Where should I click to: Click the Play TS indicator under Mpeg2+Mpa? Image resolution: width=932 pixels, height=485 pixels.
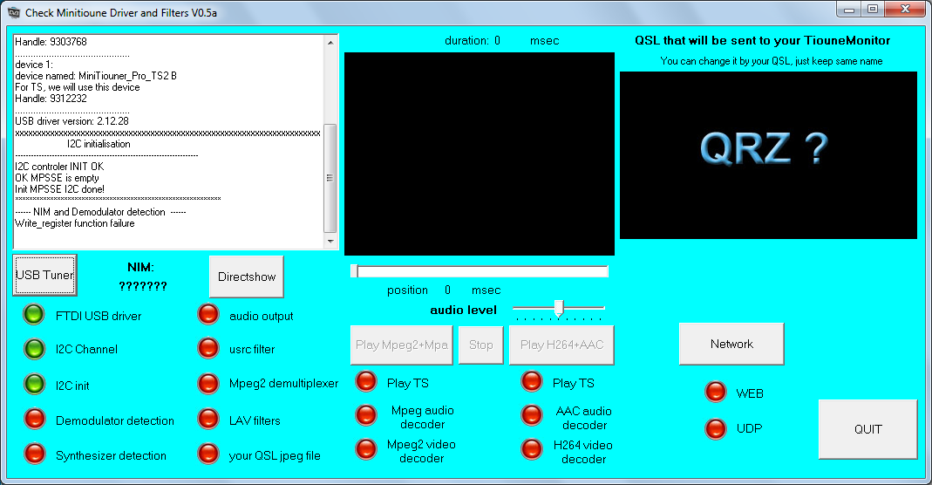click(366, 381)
